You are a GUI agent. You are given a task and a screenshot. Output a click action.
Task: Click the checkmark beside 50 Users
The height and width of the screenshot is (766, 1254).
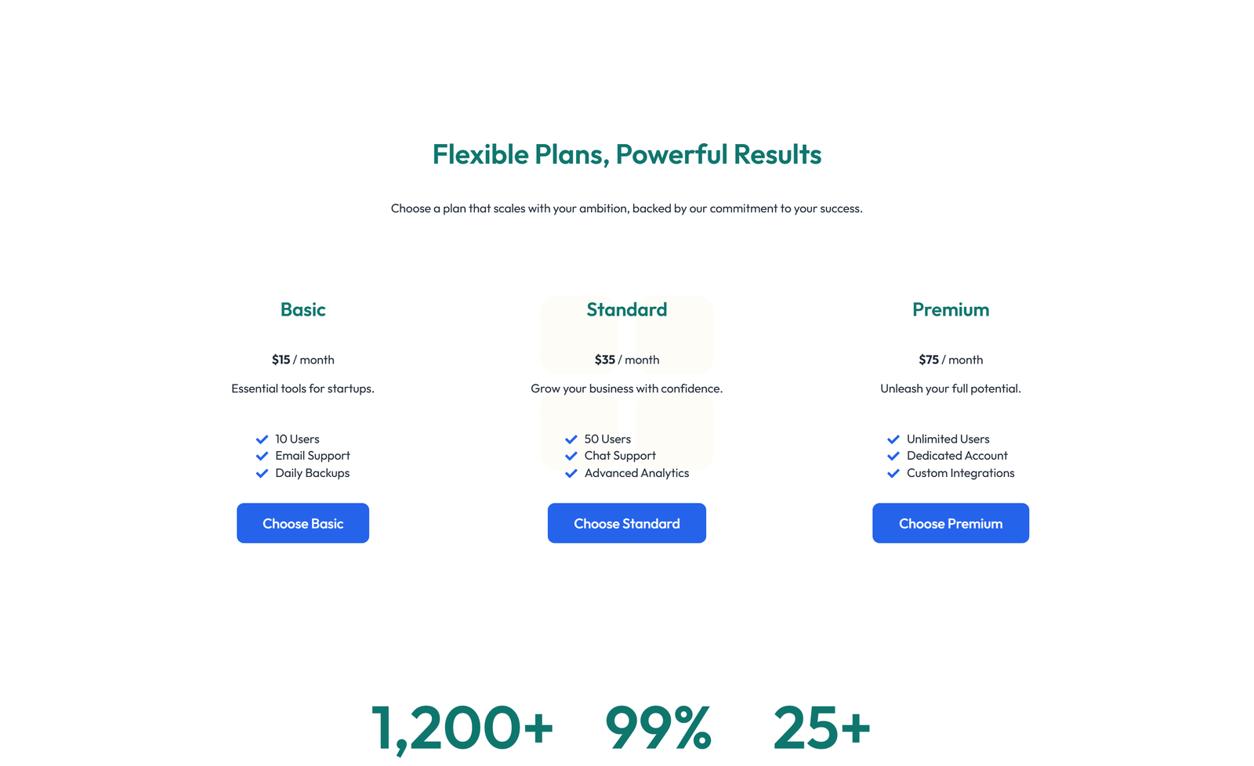point(571,439)
